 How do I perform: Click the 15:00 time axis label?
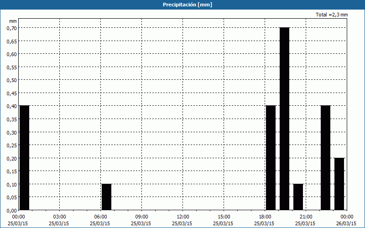[x=224, y=217]
